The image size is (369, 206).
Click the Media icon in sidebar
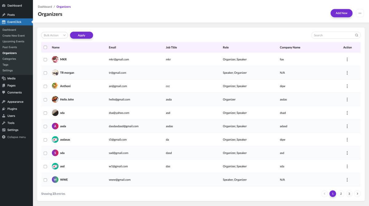click(4, 79)
